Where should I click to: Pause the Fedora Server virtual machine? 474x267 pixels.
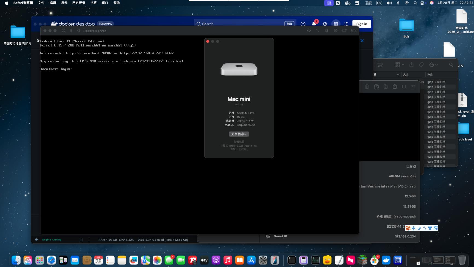71,31
